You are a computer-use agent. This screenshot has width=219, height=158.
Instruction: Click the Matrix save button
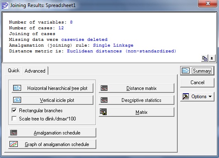136,112
